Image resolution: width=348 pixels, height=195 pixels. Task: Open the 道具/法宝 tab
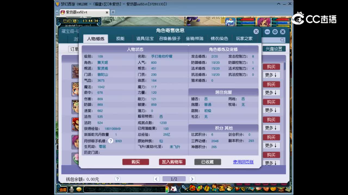145,39
